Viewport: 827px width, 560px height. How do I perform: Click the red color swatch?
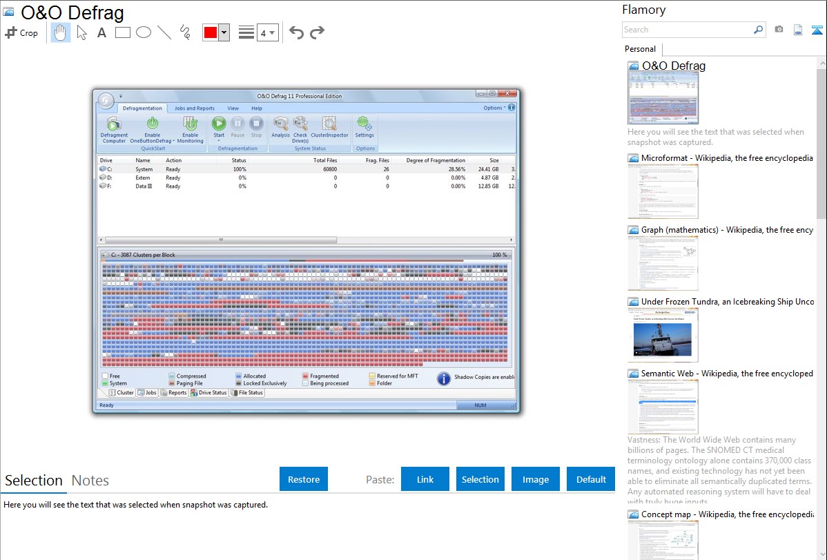210,32
